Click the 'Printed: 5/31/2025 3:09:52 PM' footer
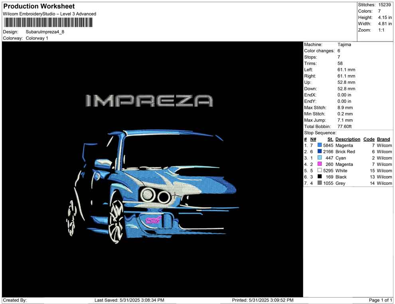This screenshot has width=395, height=304. pyautogui.click(x=263, y=300)
